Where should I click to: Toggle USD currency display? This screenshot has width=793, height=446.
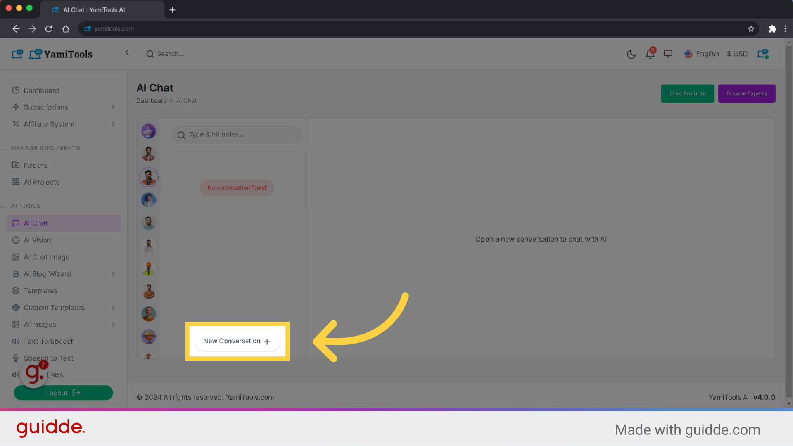click(737, 53)
